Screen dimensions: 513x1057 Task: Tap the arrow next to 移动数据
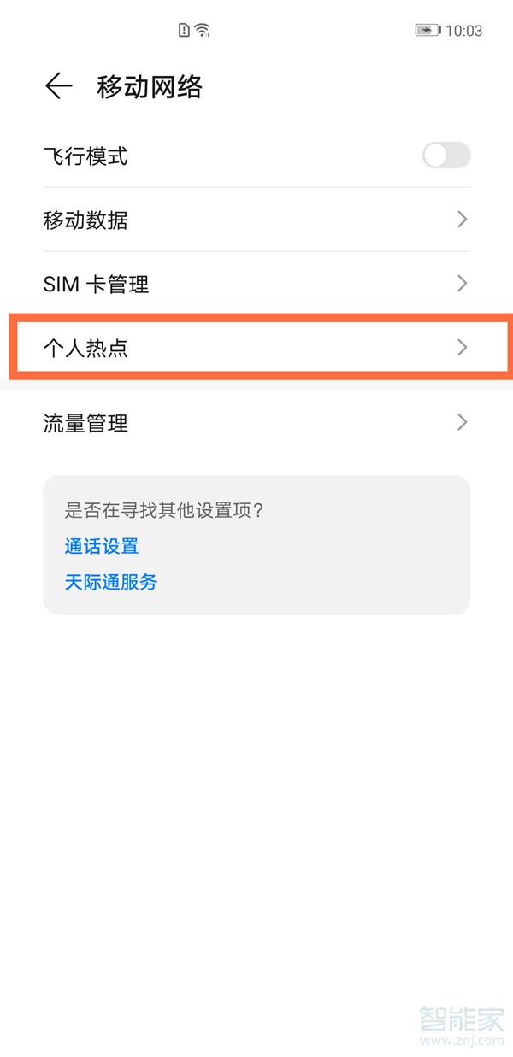pyautogui.click(x=462, y=220)
